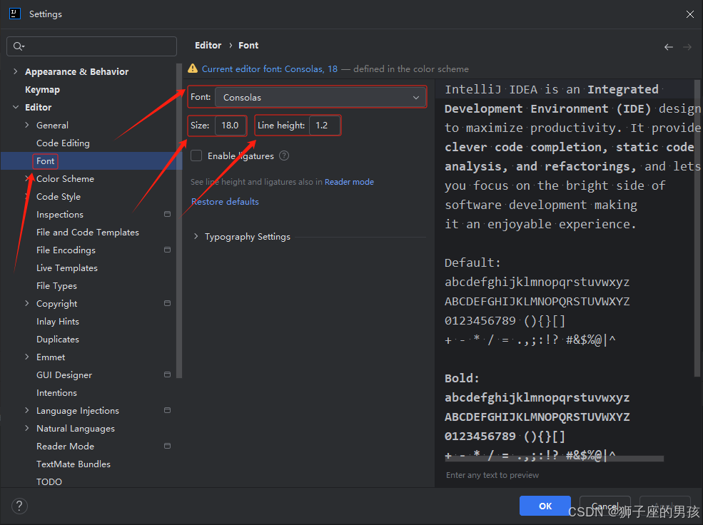Image resolution: width=703 pixels, height=525 pixels.
Task: Open Inspections settings
Action: coord(60,215)
